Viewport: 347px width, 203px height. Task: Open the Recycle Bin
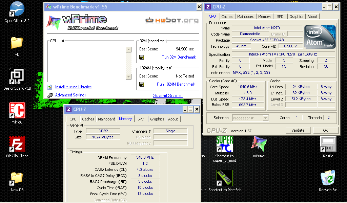coord(328,178)
